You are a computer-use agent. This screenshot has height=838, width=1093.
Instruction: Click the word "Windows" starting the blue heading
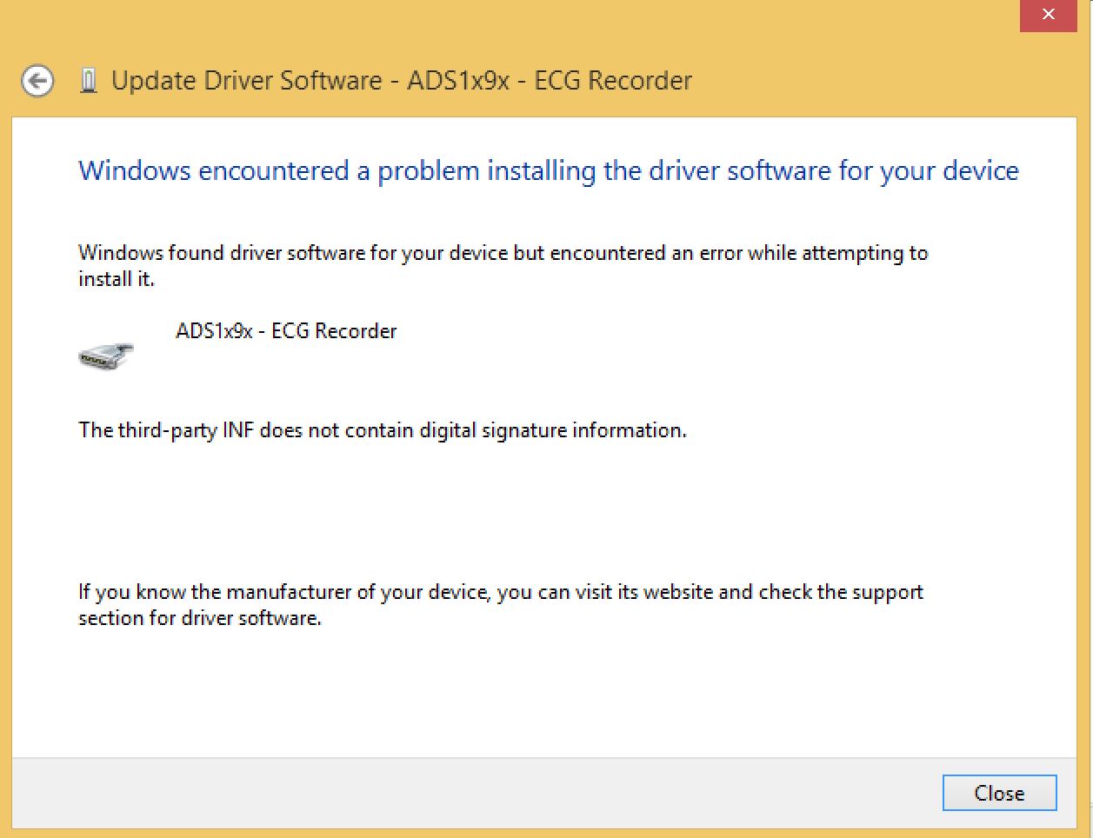point(134,170)
